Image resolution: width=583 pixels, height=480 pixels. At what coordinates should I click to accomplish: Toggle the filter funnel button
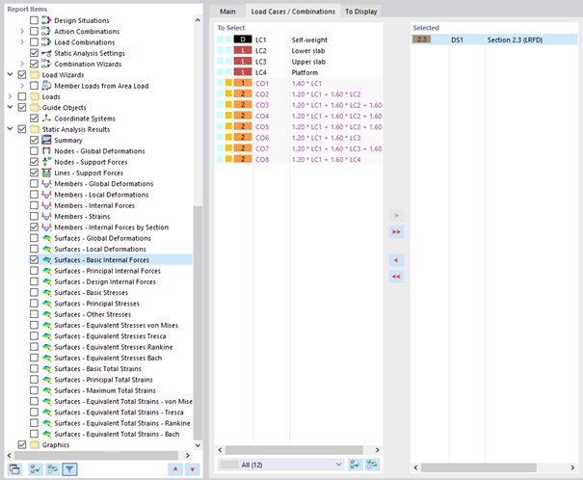(x=69, y=469)
